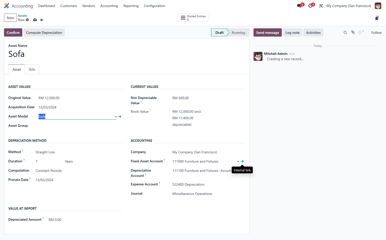Click Compute Depreciation button

(x=44, y=33)
